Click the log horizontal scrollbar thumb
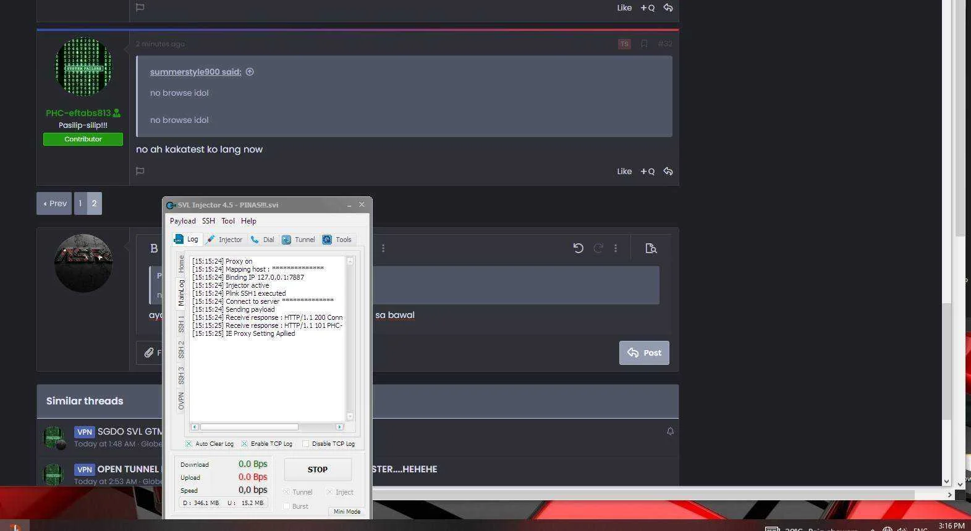Viewport: 971px width, 531px height. 249,427
